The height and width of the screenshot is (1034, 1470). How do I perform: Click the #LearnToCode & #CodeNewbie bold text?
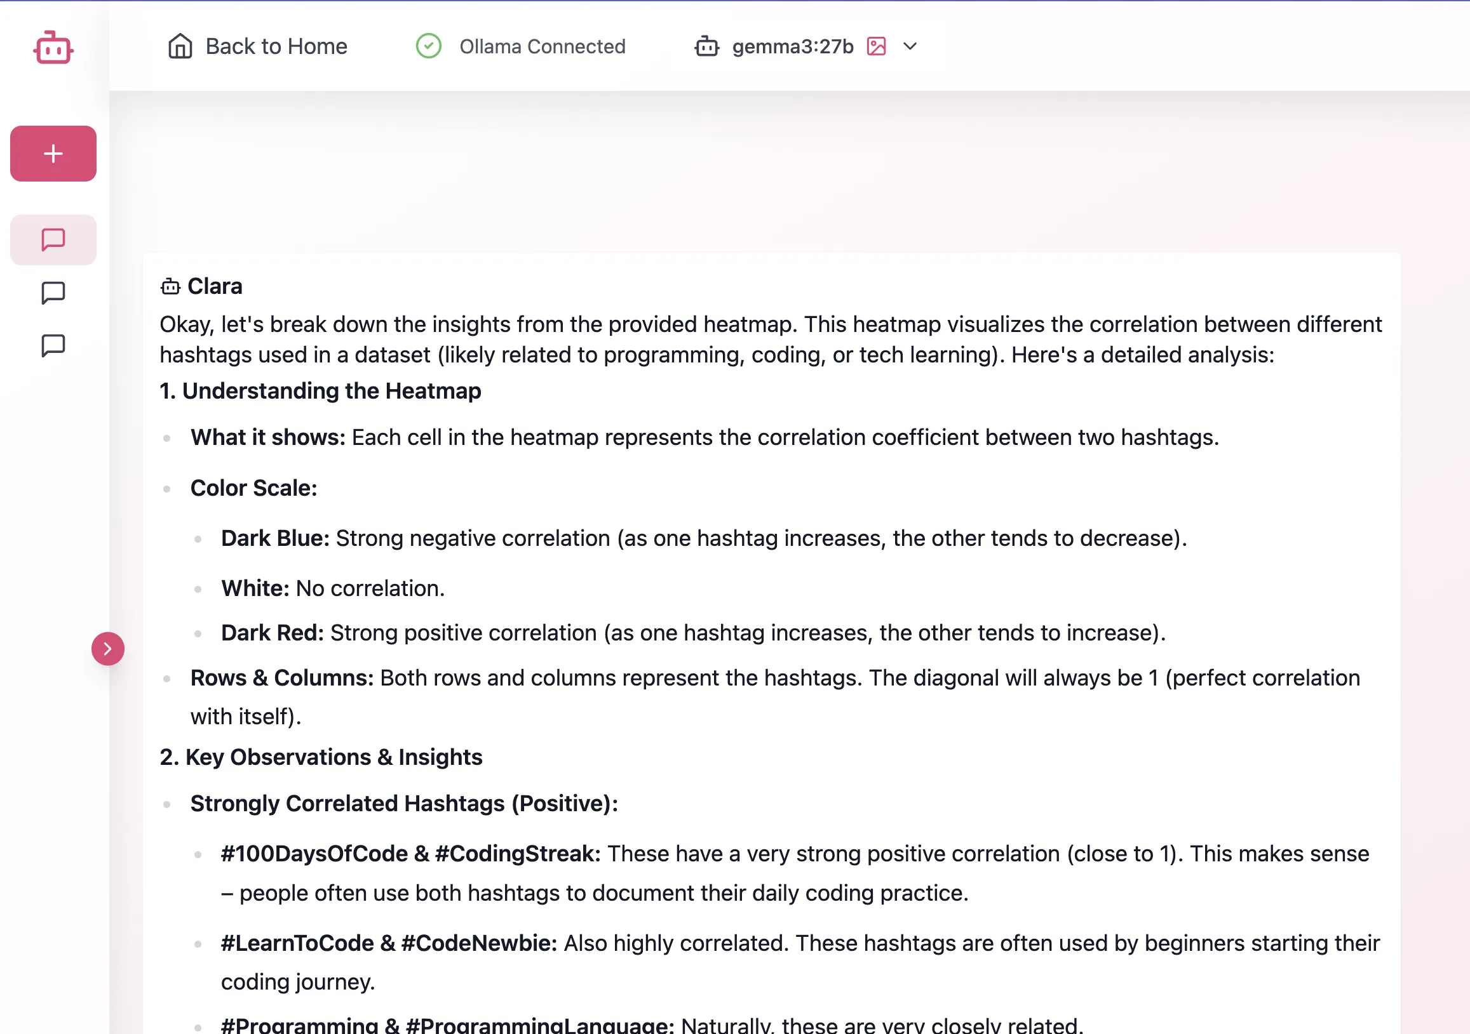tap(389, 943)
